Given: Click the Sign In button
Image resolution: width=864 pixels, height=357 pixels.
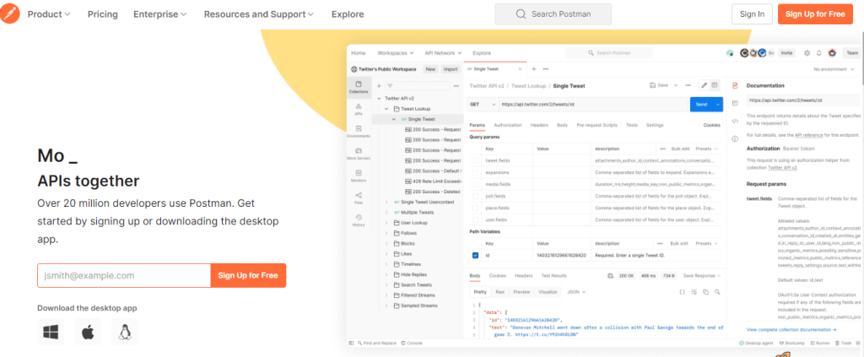Looking at the screenshot, I should click(x=752, y=14).
